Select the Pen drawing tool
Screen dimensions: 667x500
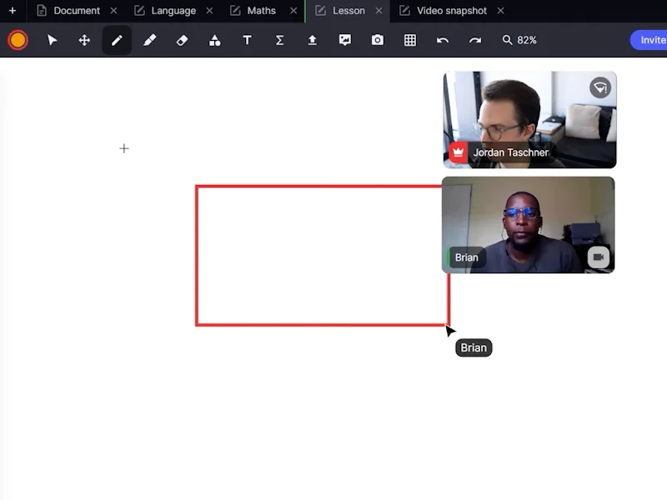point(117,40)
